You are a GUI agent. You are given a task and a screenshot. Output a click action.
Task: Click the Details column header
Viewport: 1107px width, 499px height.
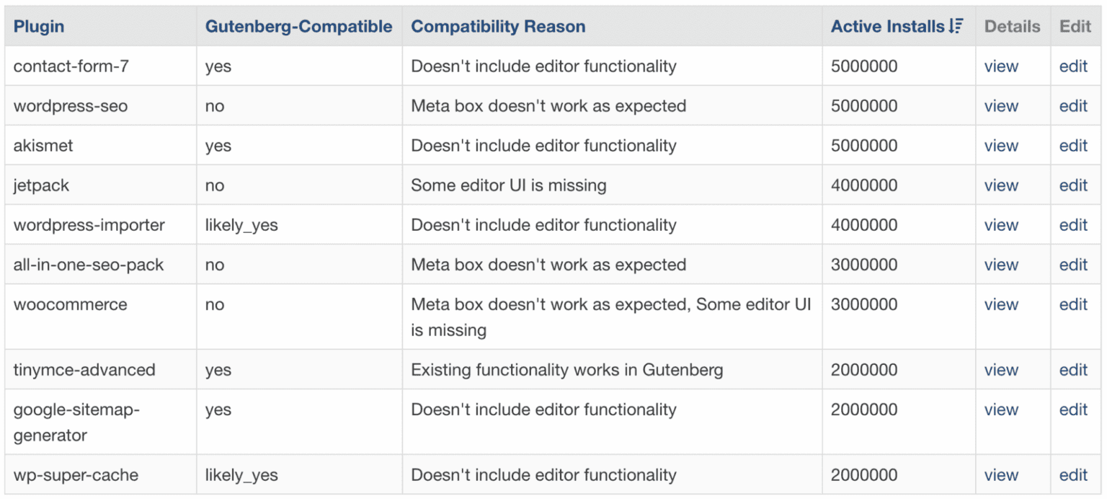[x=1012, y=26]
